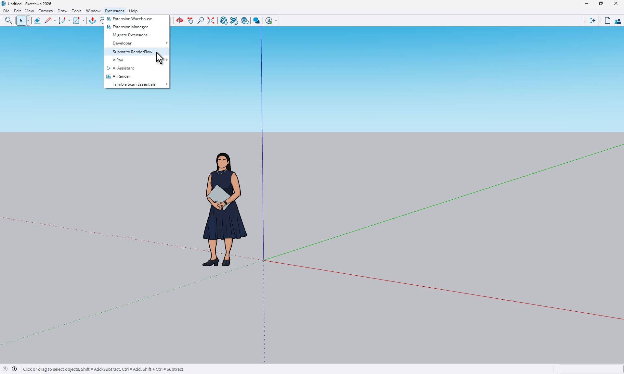The width and height of the screenshot is (624, 374).
Task: Launch AI Assistant from menu
Action: click(x=137, y=68)
